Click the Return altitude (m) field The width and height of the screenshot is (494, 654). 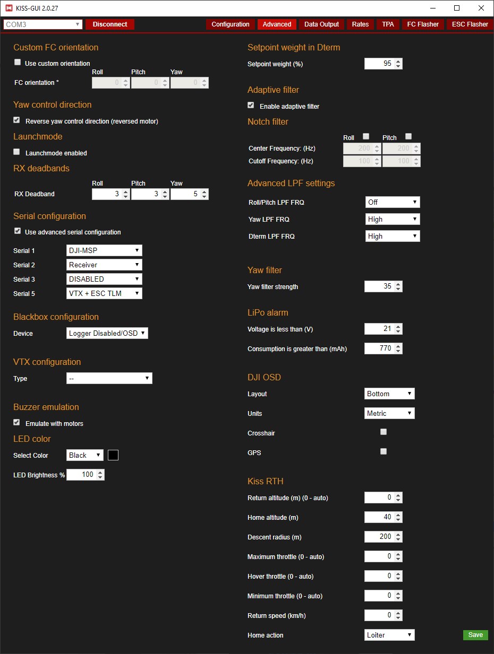click(384, 498)
